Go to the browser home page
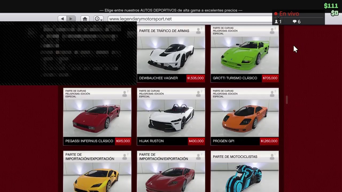Viewport: 342px width, 192px height. click(x=85, y=19)
